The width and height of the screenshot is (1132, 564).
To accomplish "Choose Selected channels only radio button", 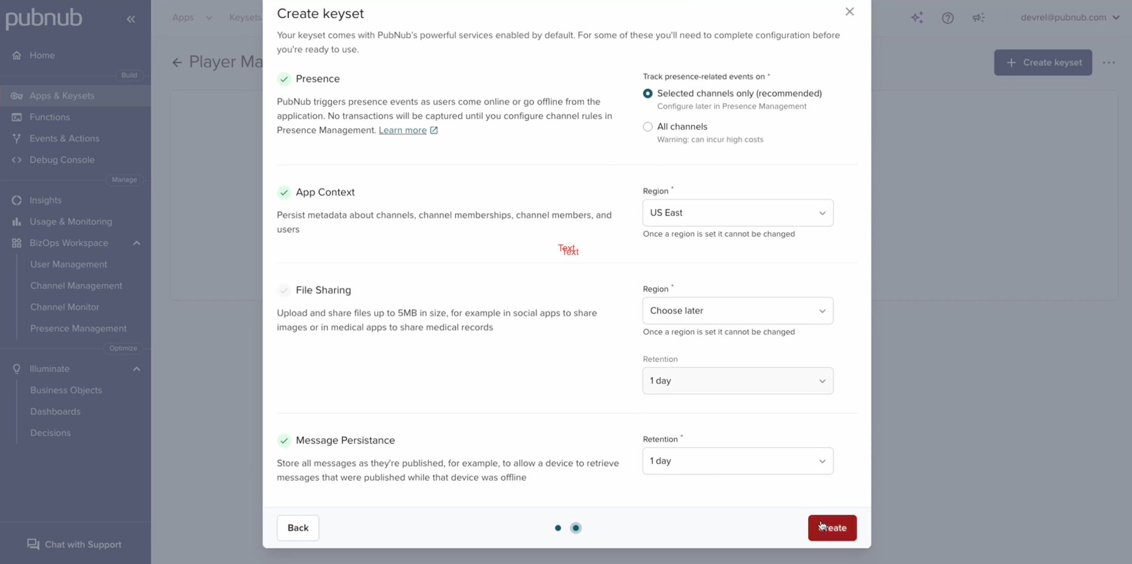I will click(648, 93).
